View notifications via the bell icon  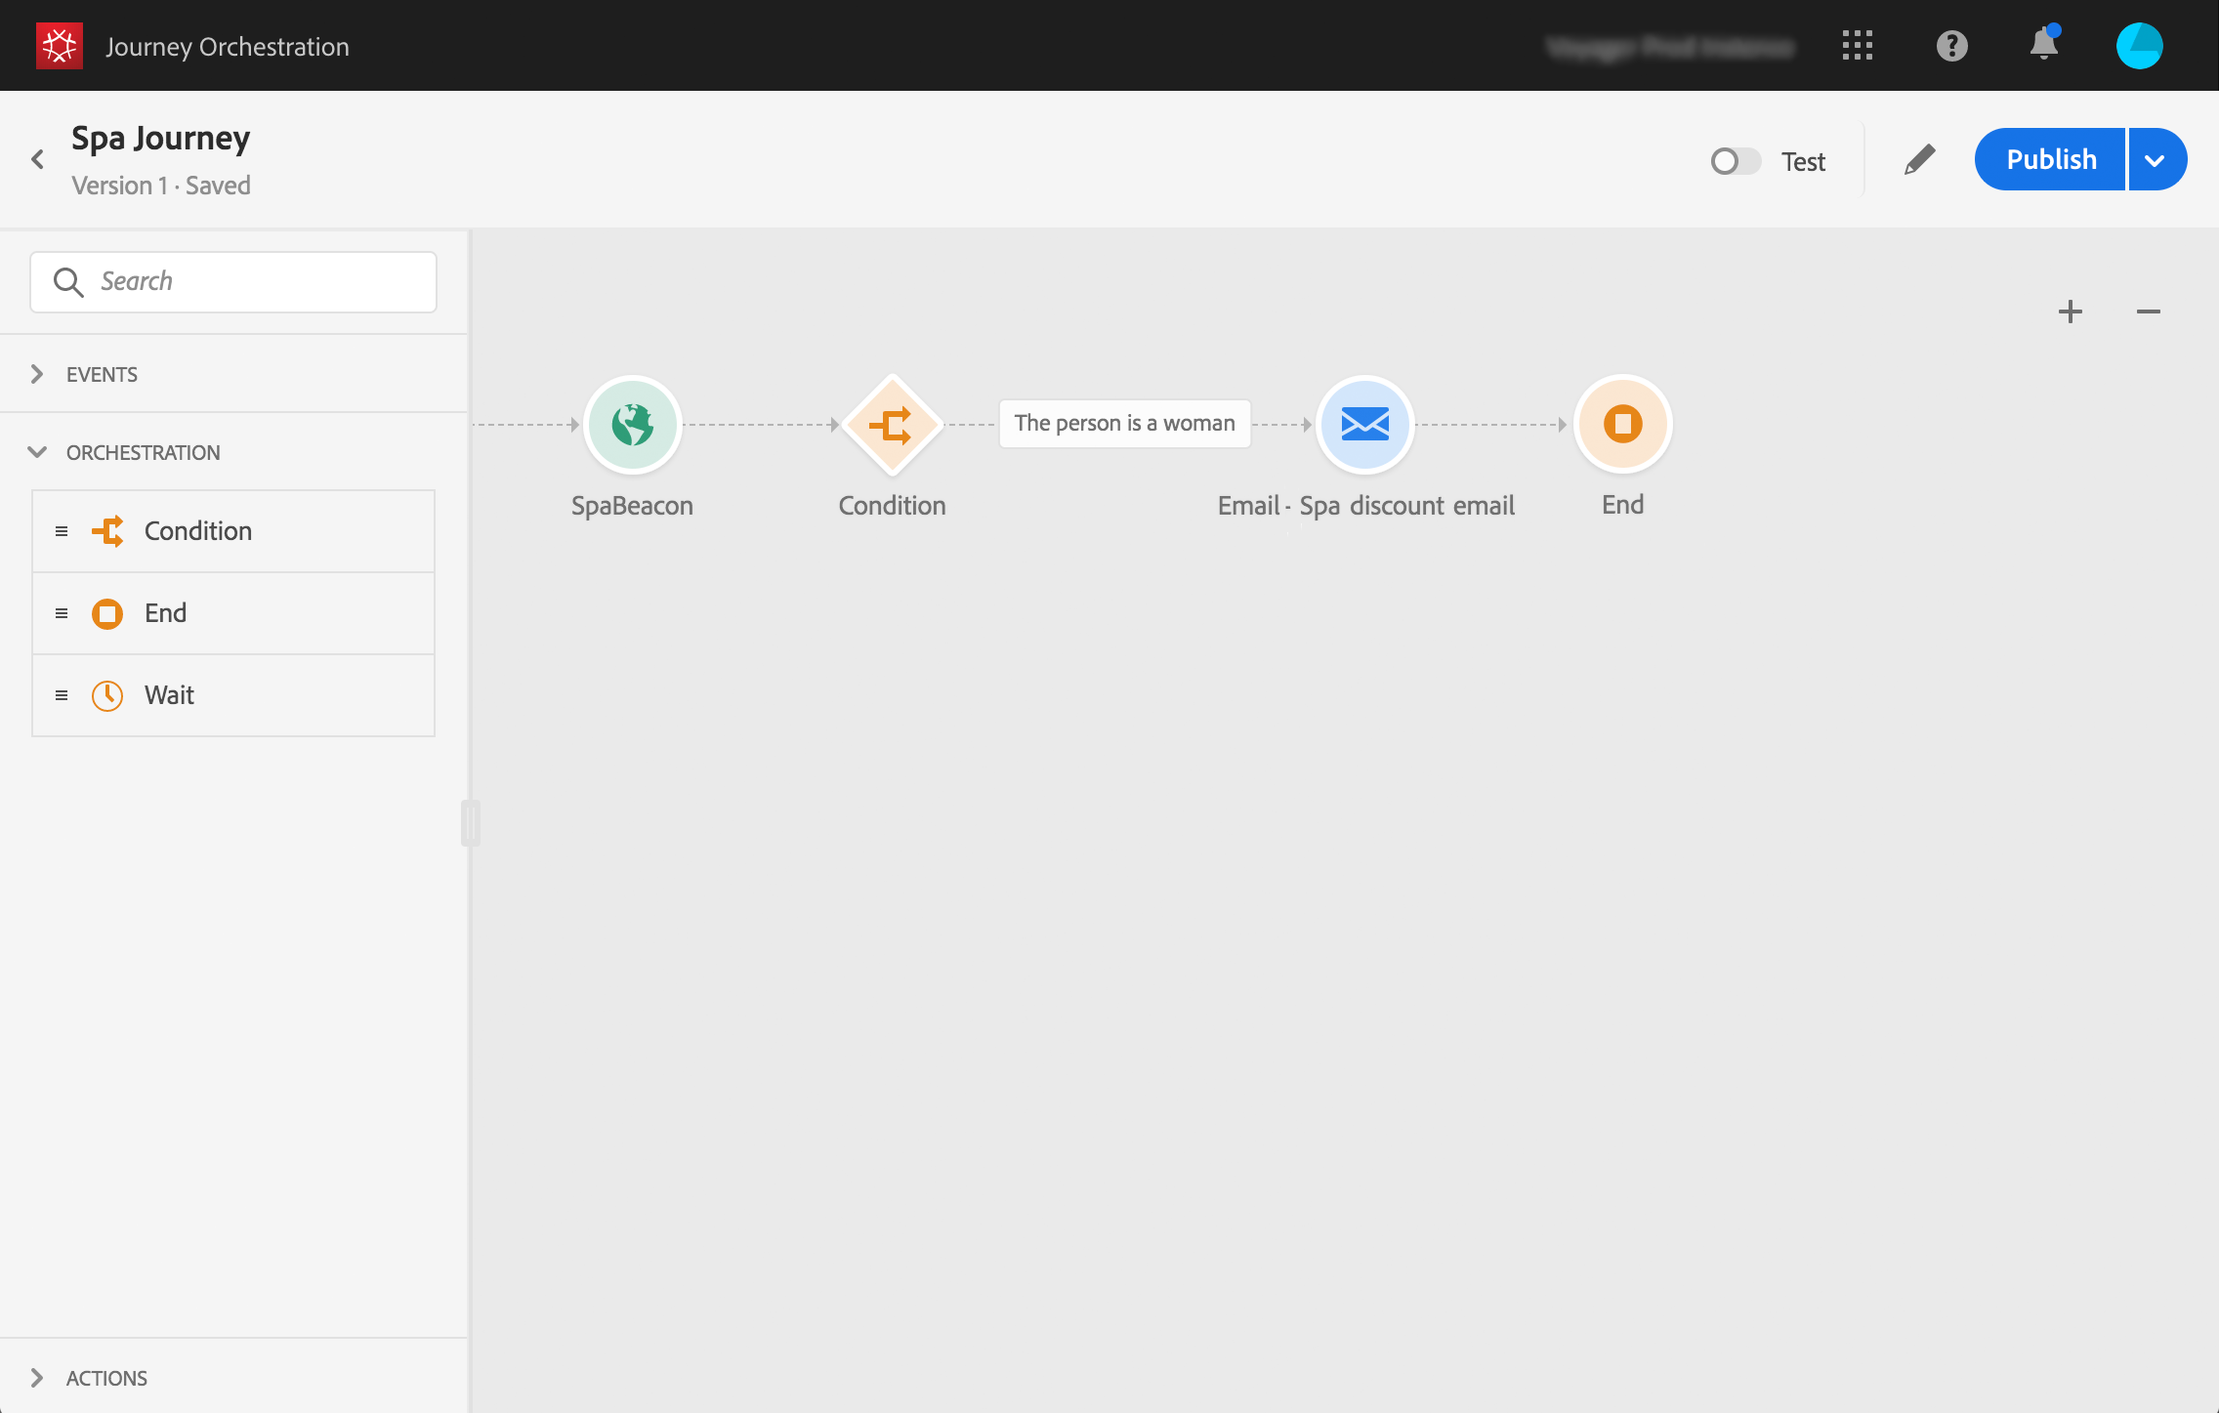[x=2043, y=45]
